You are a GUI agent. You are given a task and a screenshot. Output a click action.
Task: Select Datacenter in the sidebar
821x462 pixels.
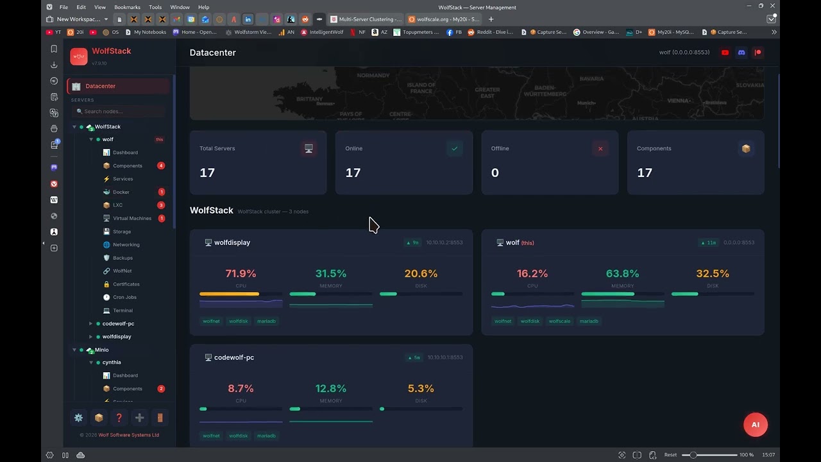pos(119,86)
